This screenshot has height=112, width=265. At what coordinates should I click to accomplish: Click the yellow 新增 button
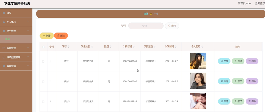click(47, 36)
